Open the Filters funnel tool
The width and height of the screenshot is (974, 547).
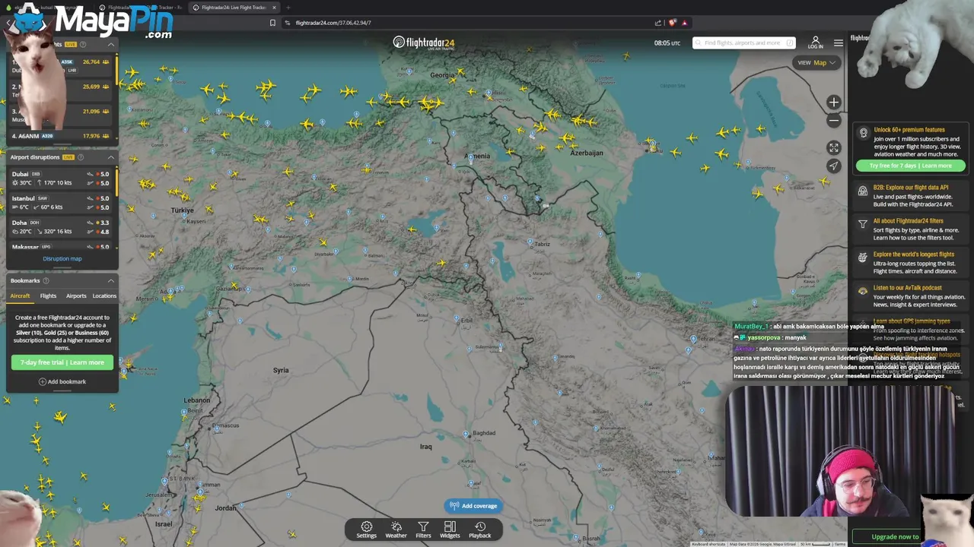(x=423, y=530)
